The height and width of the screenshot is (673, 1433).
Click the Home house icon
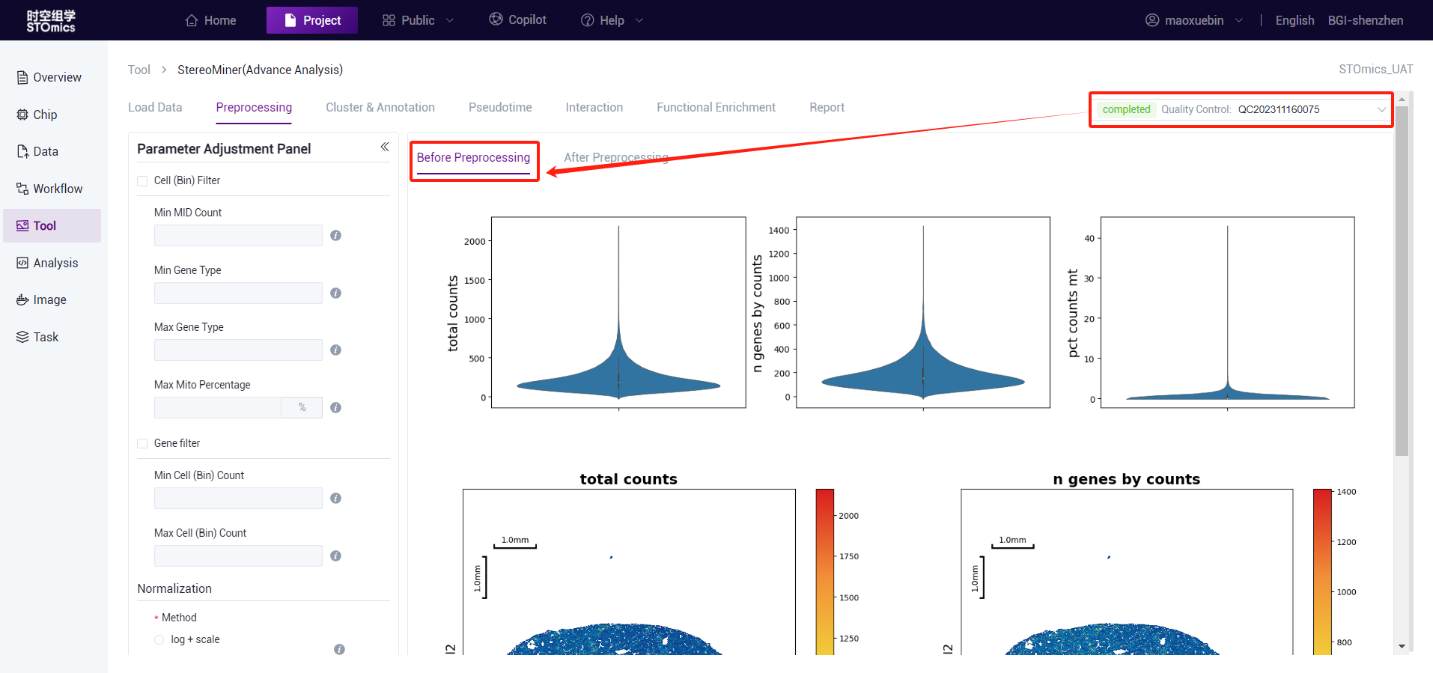point(192,20)
